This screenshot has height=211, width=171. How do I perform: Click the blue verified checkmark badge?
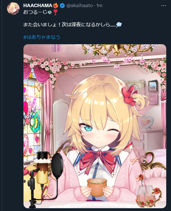62,6
